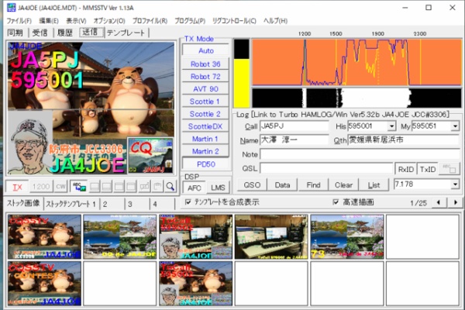This screenshot has height=310, width=465.
Task: Open the プロファイル(R) menu
Action: [x=150, y=21]
